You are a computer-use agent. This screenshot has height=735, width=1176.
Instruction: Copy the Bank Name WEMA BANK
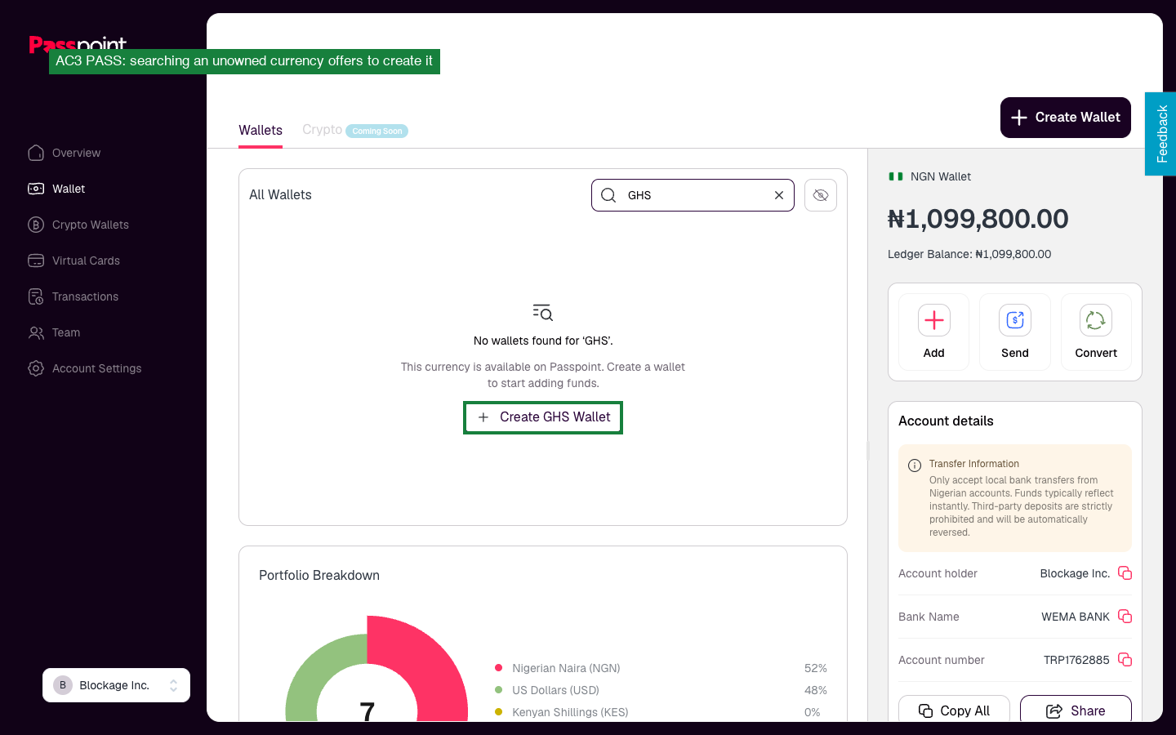pos(1125,617)
